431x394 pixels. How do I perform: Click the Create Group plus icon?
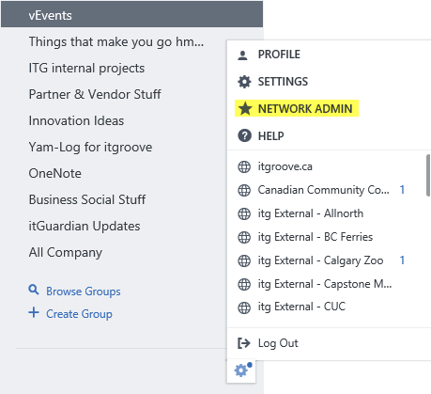click(34, 312)
